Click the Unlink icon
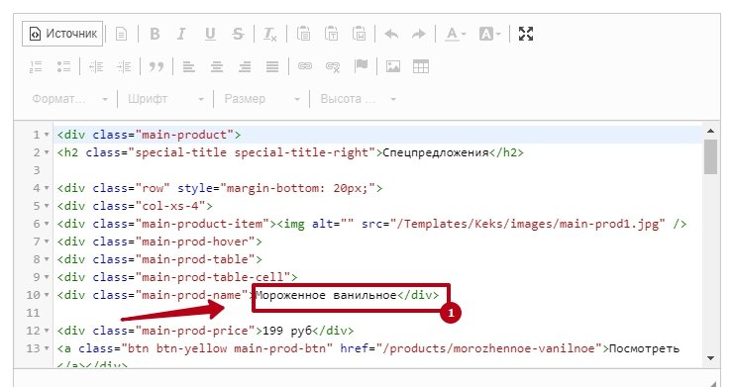Image resolution: width=733 pixels, height=387 pixels. pos(333,67)
